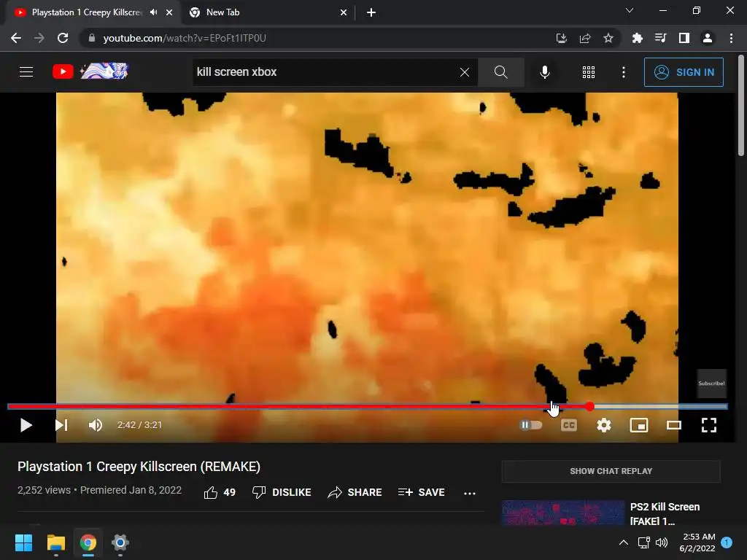This screenshot has width=747, height=560.
Task: Open the network tray icon
Action: coord(643,542)
